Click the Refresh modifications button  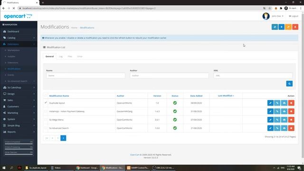[x=275, y=27]
